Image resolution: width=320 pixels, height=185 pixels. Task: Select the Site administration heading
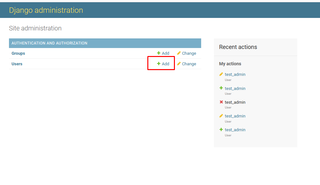35,28
